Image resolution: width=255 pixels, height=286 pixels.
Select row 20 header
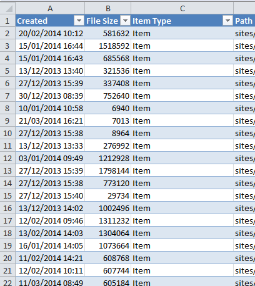tap(7, 258)
